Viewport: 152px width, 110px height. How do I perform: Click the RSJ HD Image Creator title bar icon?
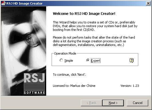[3, 3]
